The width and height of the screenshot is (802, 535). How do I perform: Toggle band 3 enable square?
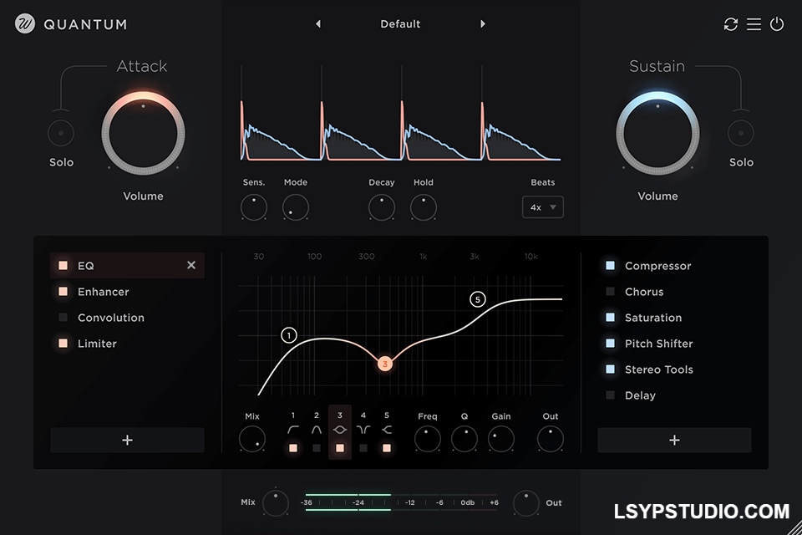(340, 448)
